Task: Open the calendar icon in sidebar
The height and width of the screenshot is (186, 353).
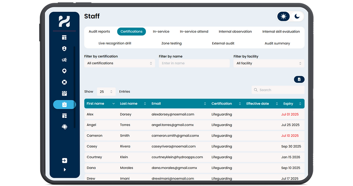Action: 64,93
